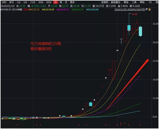This screenshot has height=129, width=159.
Task: Open the 30分 period chart
Action: click(41, 2)
